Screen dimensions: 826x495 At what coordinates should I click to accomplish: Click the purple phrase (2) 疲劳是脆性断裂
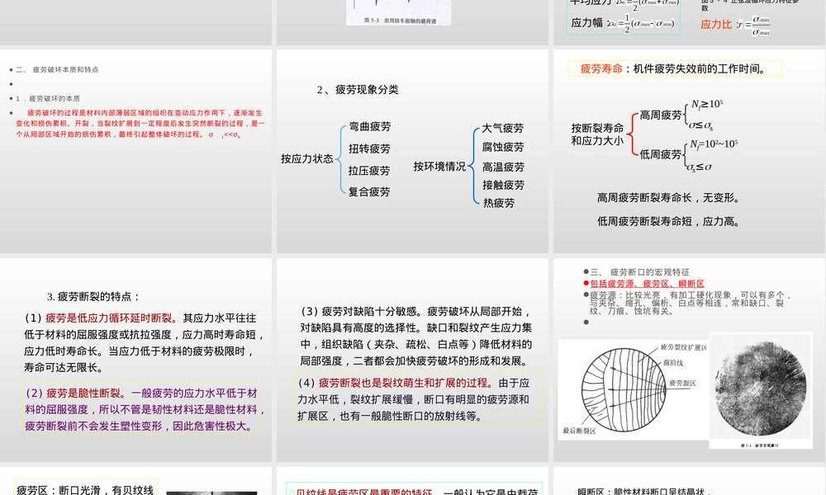tap(76, 394)
